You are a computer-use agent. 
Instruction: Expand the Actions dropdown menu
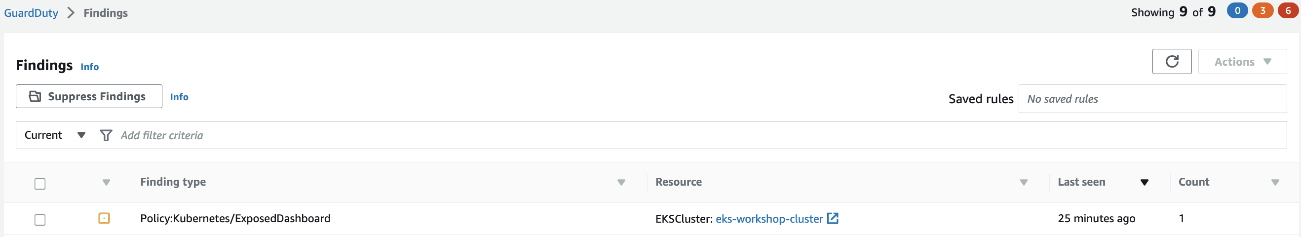[x=1242, y=62]
